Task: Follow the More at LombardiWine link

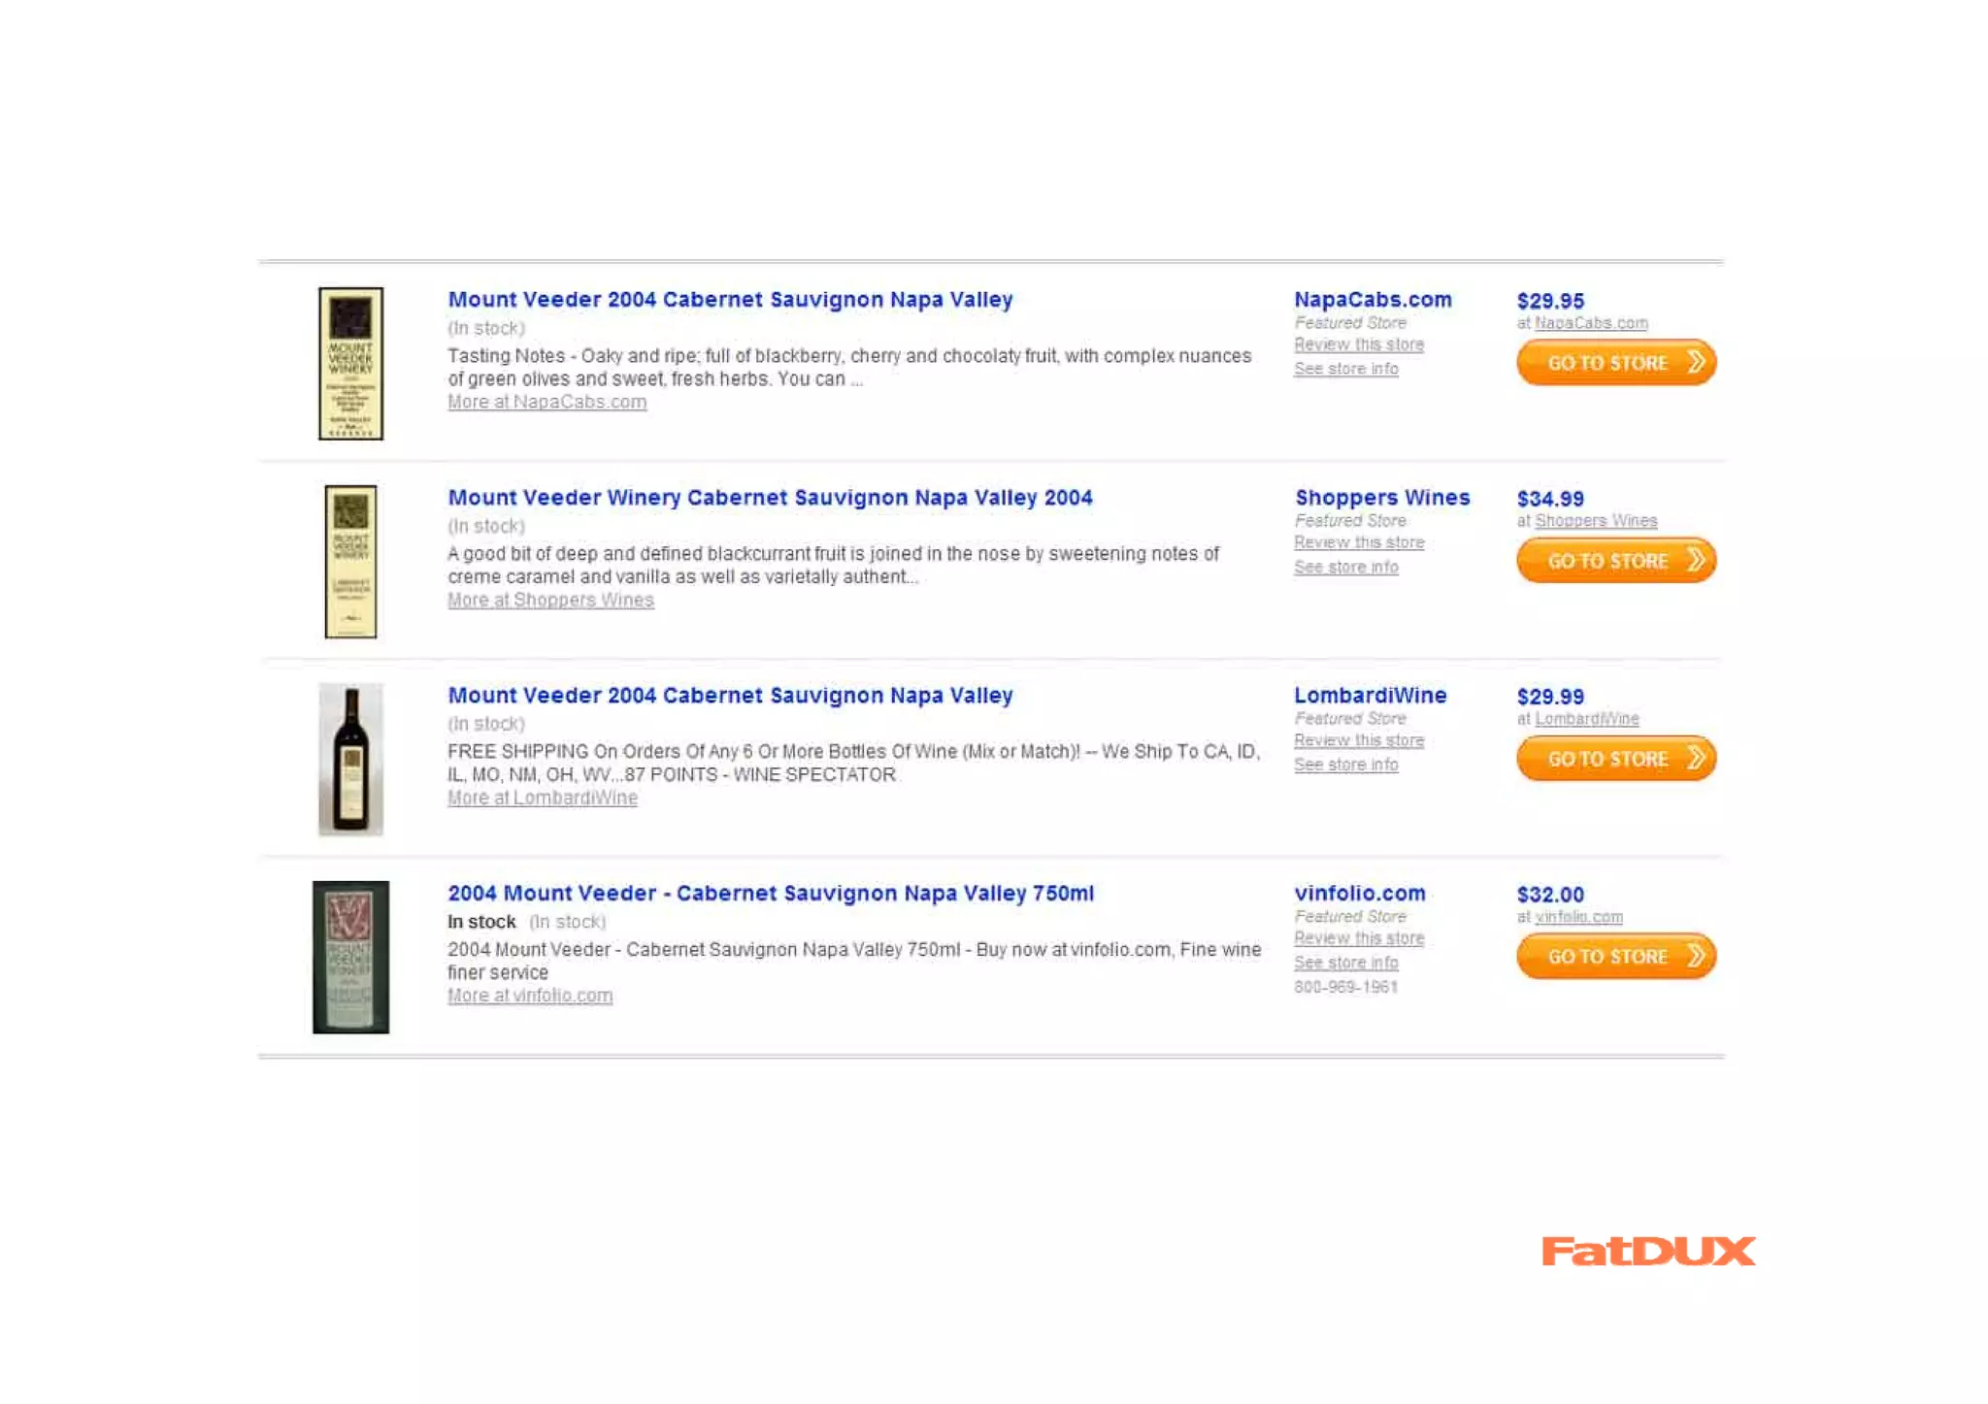Action: (543, 798)
